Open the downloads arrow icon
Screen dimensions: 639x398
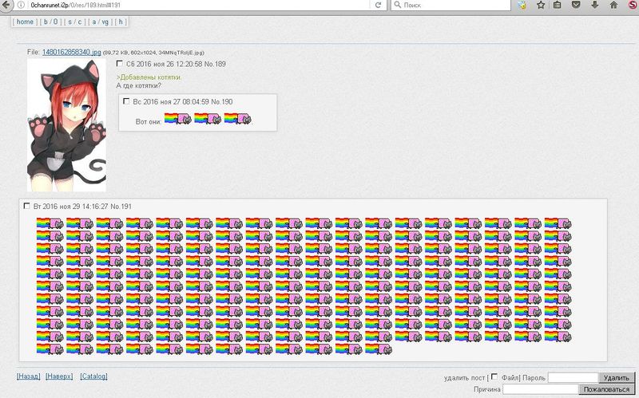point(594,5)
